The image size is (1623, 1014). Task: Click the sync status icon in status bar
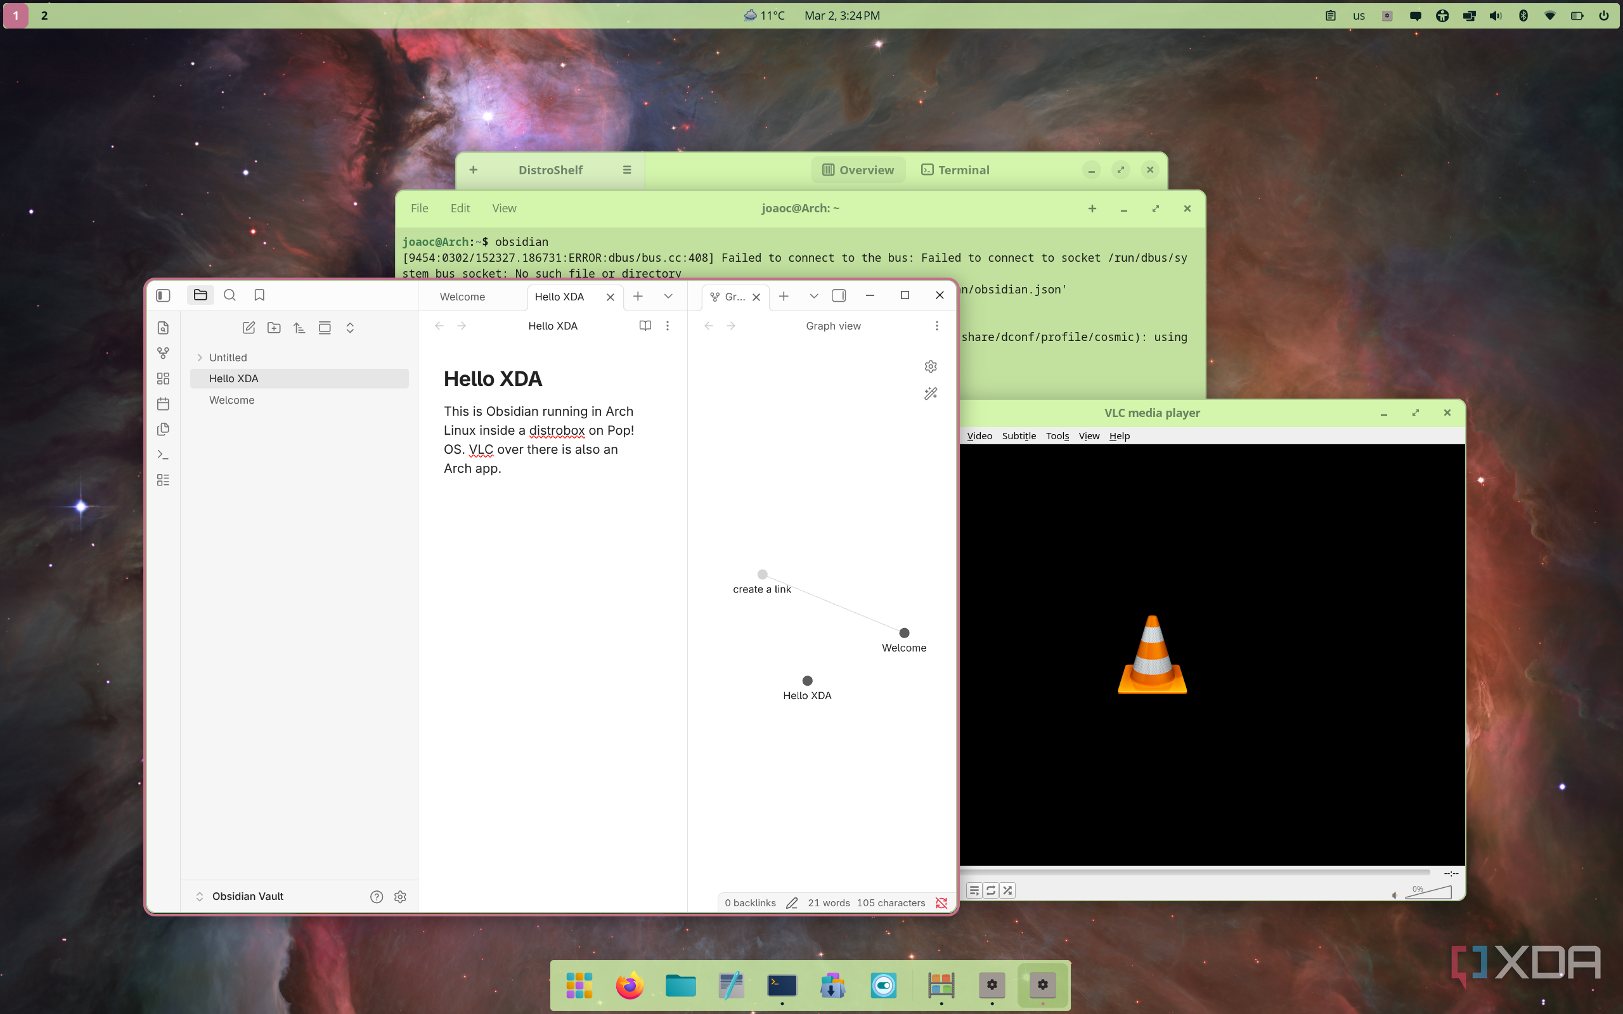pyautogui.click(x=941, y=903)
